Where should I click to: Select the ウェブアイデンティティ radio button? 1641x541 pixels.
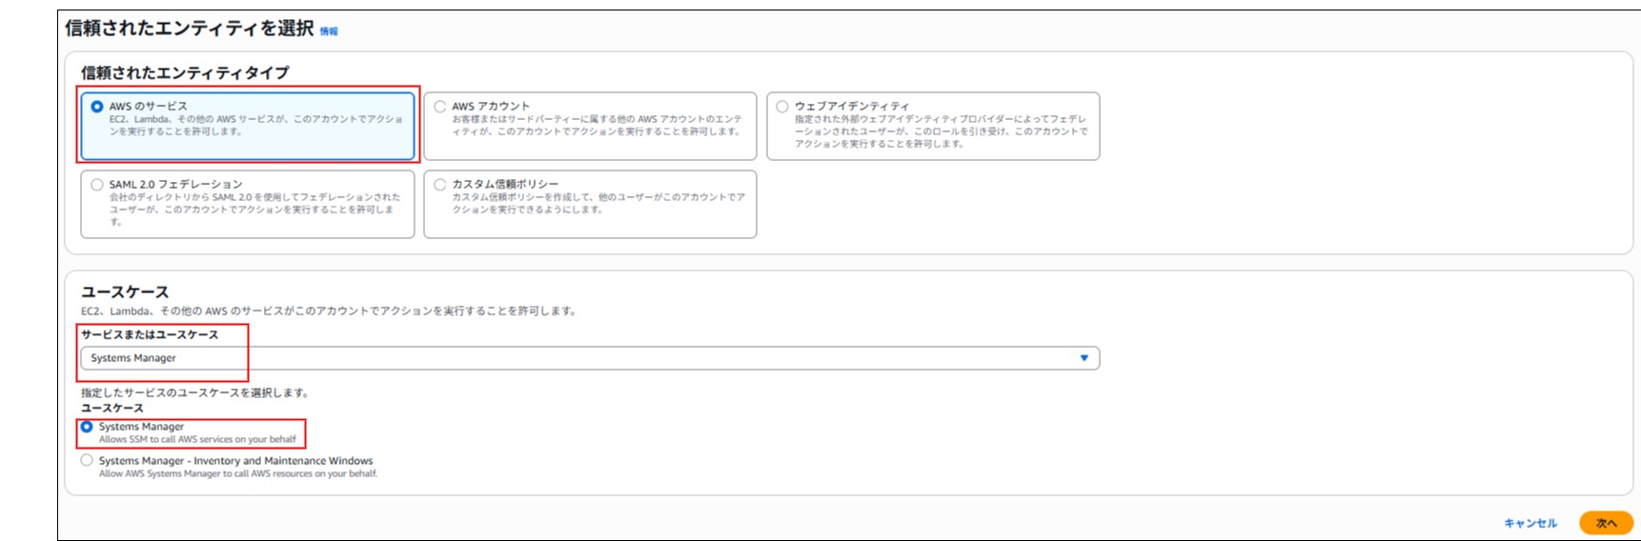pyautogui.click(x=782, y=107)
